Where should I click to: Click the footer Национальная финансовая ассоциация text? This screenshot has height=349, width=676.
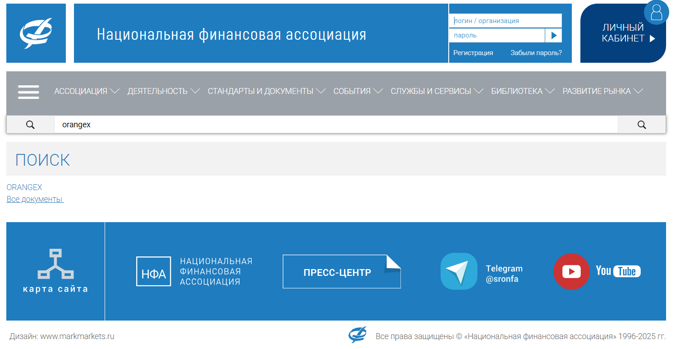[216, 271]
